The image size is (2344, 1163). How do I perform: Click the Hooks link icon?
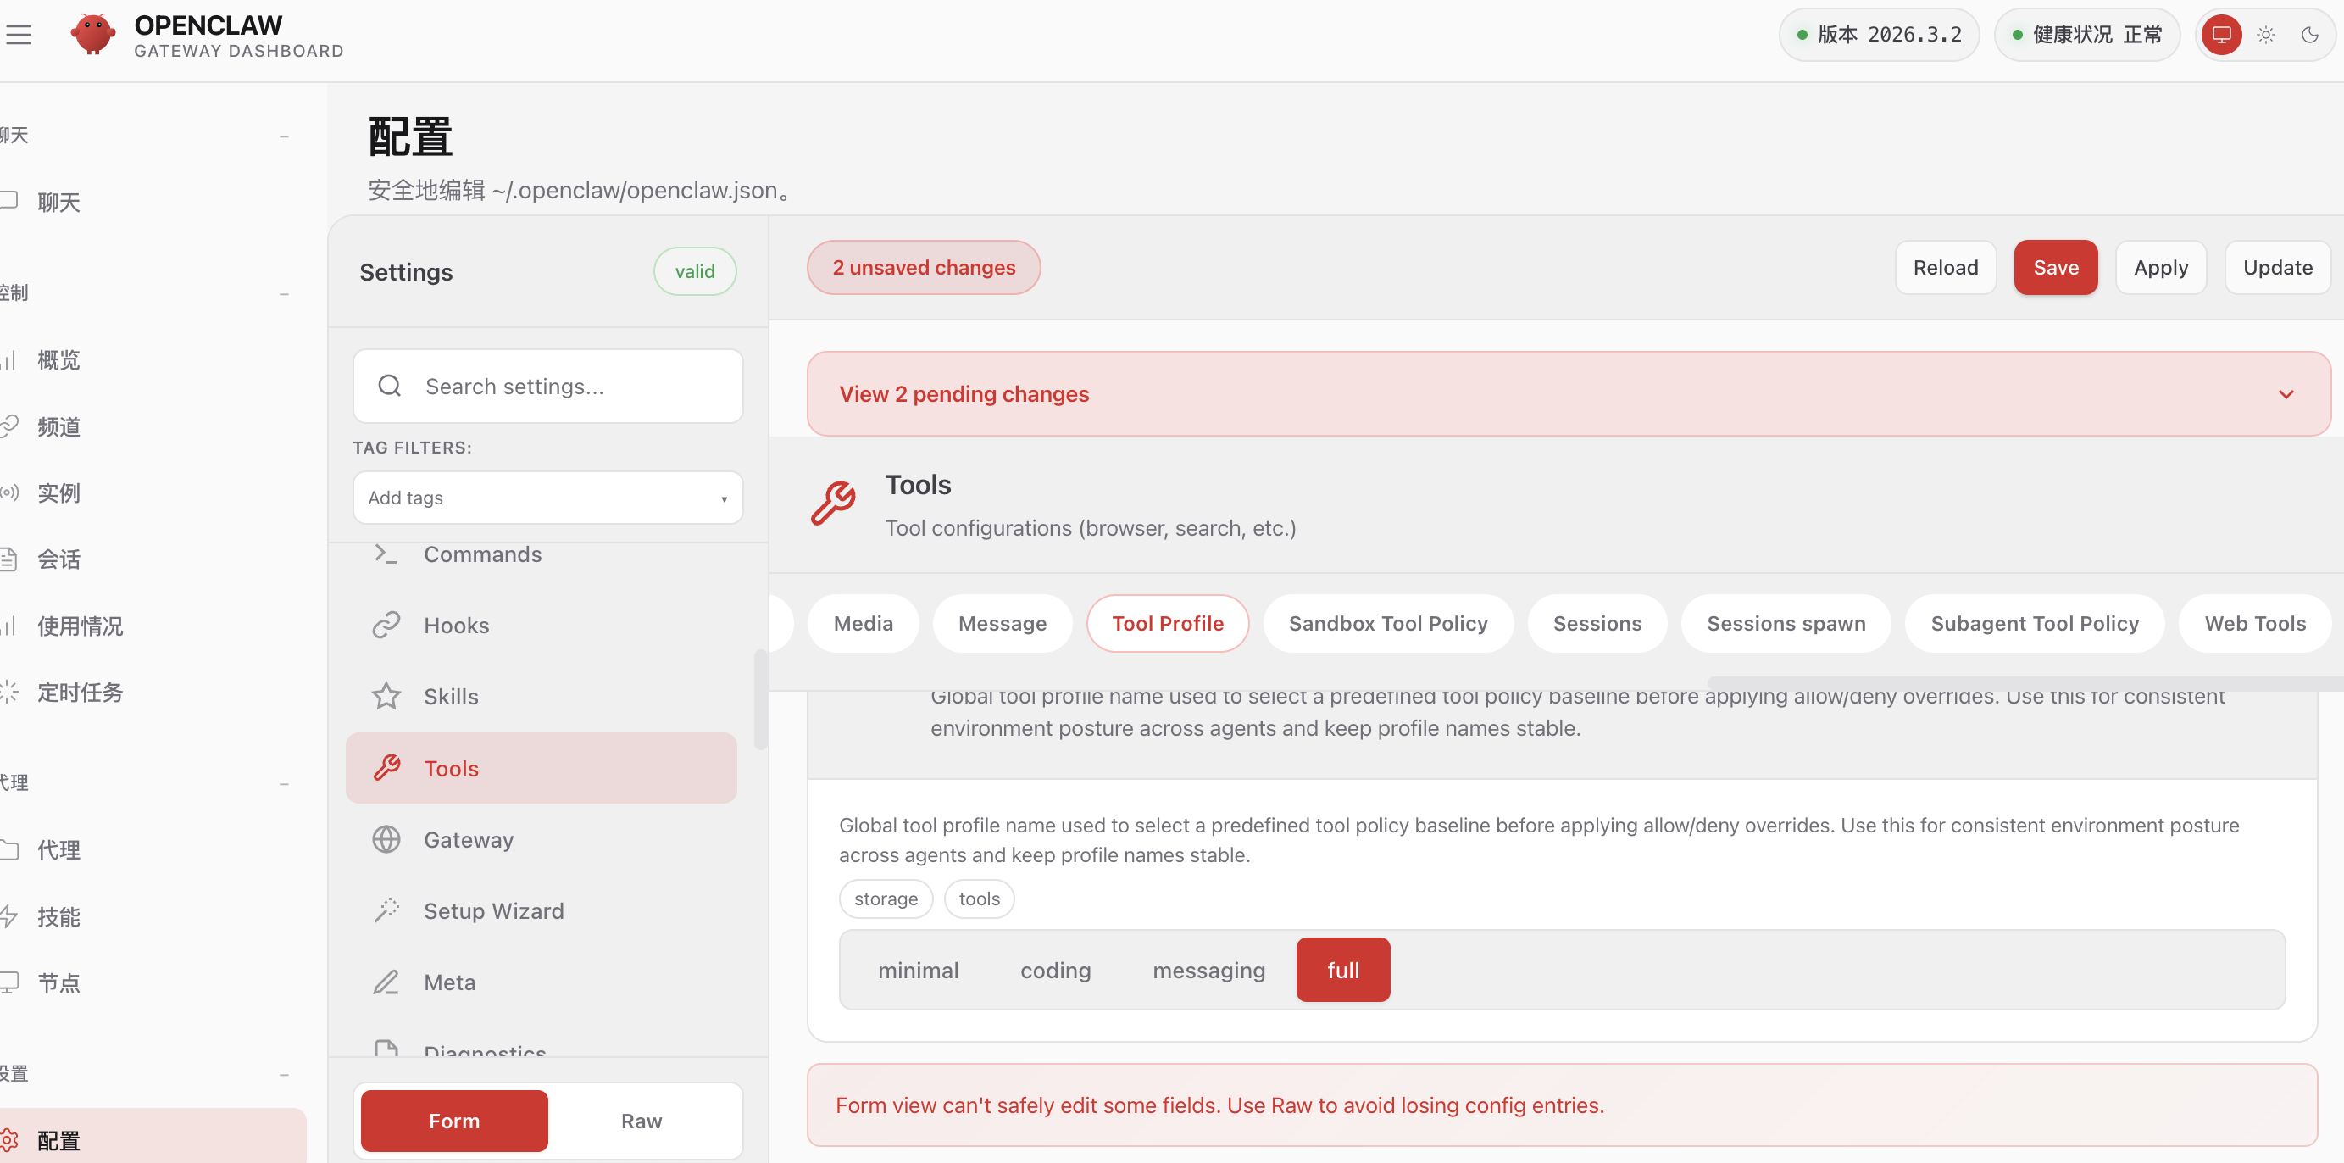(386, 626)
